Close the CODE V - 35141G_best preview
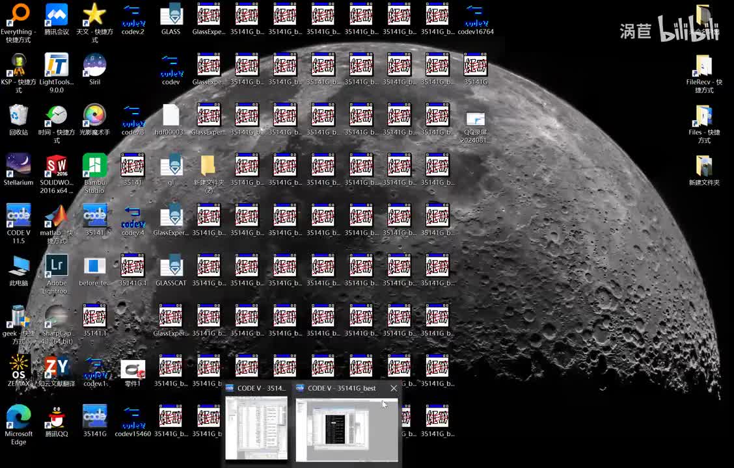This screenshot has width=734, height=468. 394,388
